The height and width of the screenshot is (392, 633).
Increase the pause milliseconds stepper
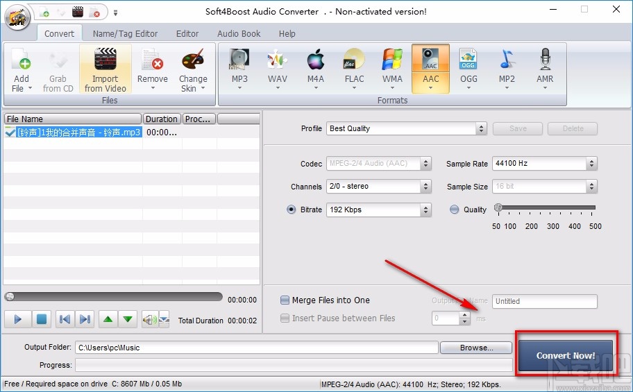pyautogui.click(x=465, y=315)
